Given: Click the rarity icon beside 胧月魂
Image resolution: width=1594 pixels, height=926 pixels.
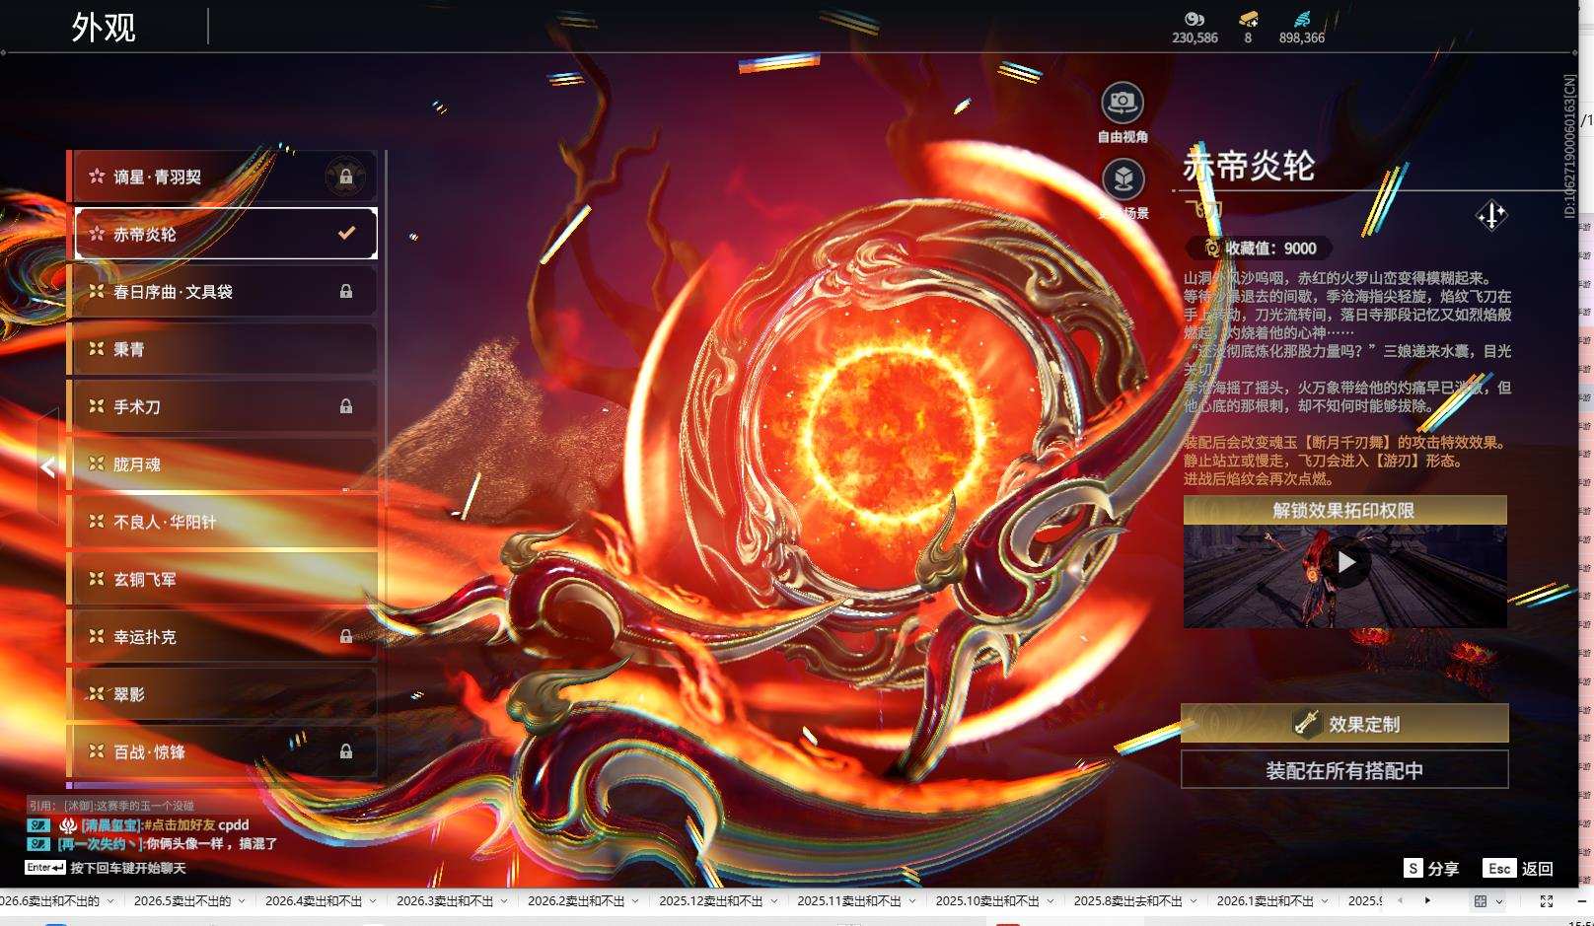Looking at the screenshot, I should pyautogui.click(x=97, y=463).
